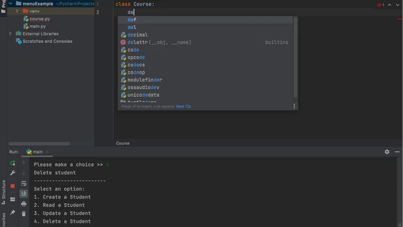Choose 'codecs' completion suggestion
The width and height of the screenshot is (403, 227).
[x=205, y=64]
